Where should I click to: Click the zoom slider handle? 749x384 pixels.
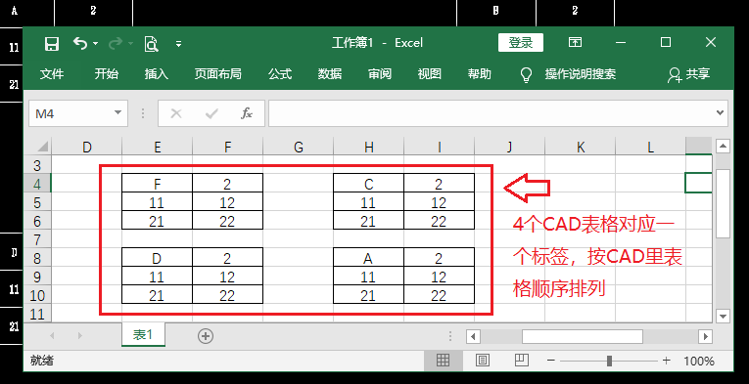coord(610,362)
